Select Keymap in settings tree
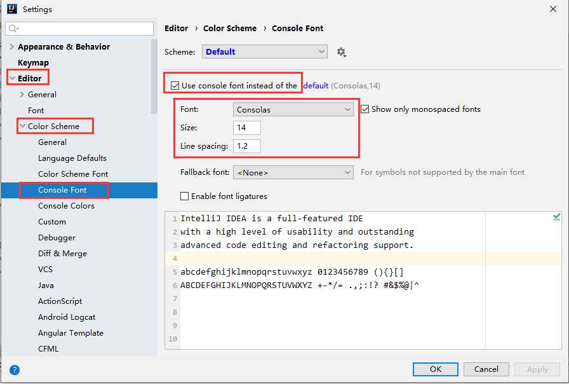Image resolution: width=569 pixels, height=384 pixels. pyautogui.click(x=34, y=62)
